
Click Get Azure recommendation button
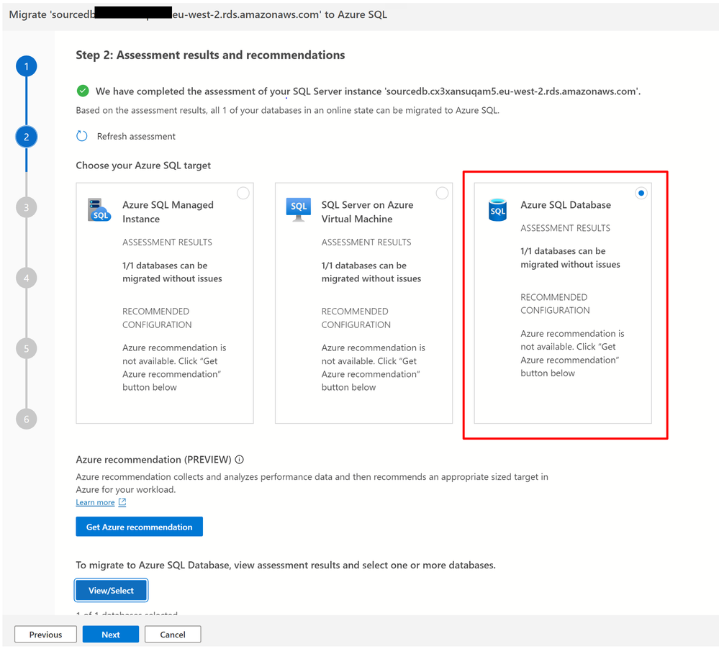[139, 527]
